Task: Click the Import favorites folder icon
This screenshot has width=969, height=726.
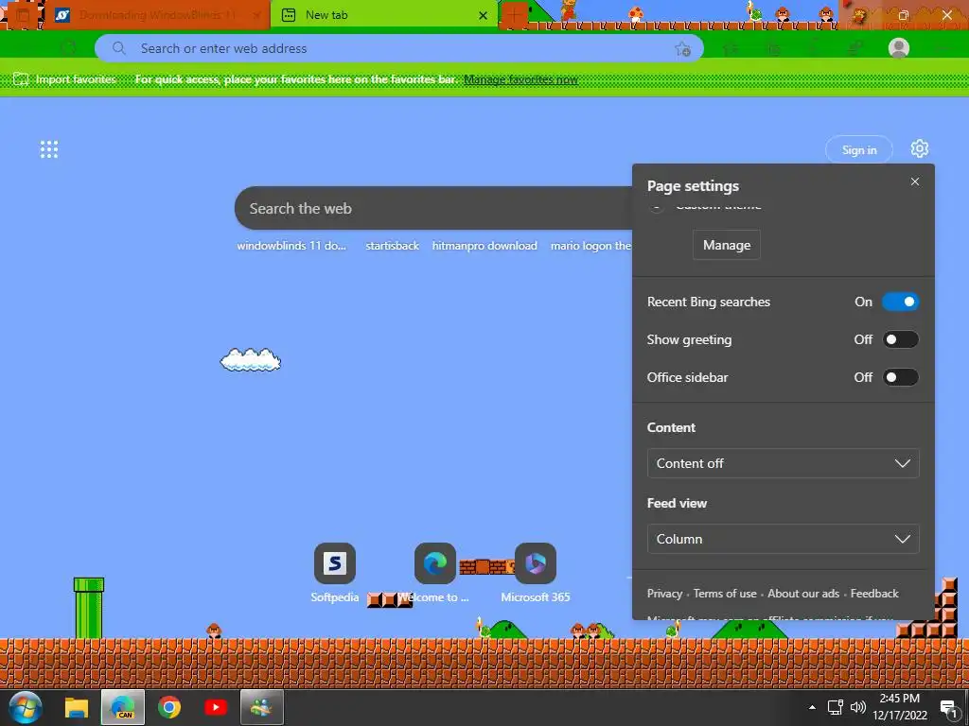Action: click(21, 79)
